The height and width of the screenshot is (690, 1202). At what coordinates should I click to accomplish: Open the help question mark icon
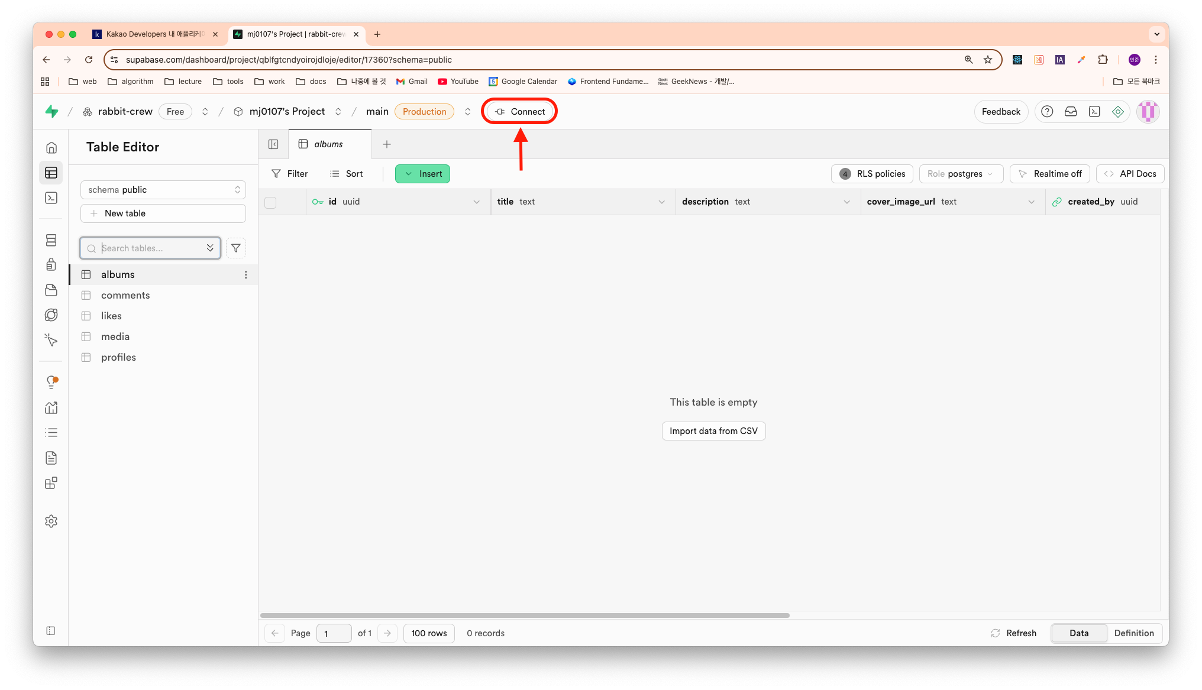[x=1047, y=112]
